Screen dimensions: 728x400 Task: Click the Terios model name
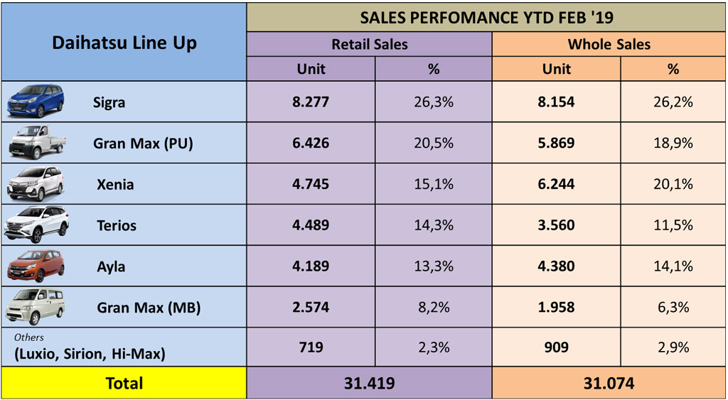(x=117, y=226)
